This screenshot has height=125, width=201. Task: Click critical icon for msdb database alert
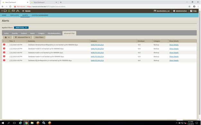4,52
